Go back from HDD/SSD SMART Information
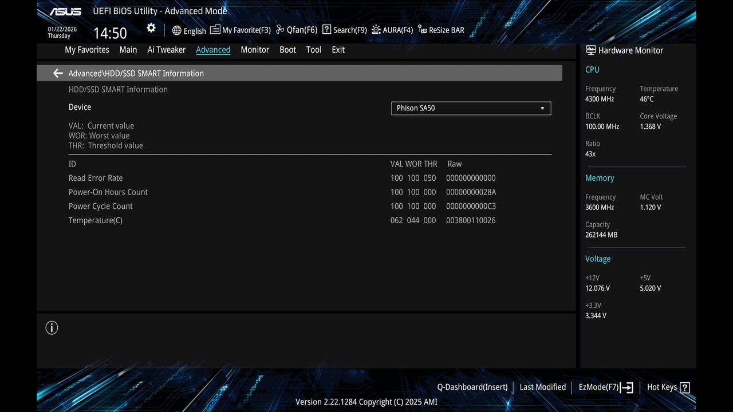This screenshot has width=733, height=412. click(x=57, y=73)
